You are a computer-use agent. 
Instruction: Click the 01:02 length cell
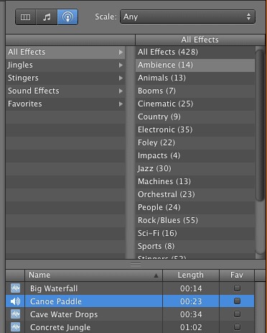pos(191,327)
